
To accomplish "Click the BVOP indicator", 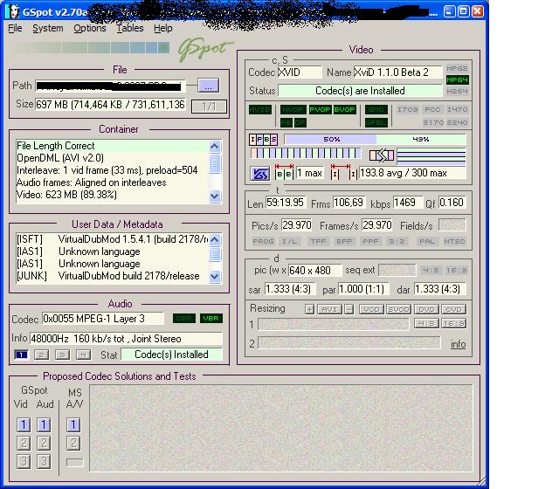I will 345,109.
